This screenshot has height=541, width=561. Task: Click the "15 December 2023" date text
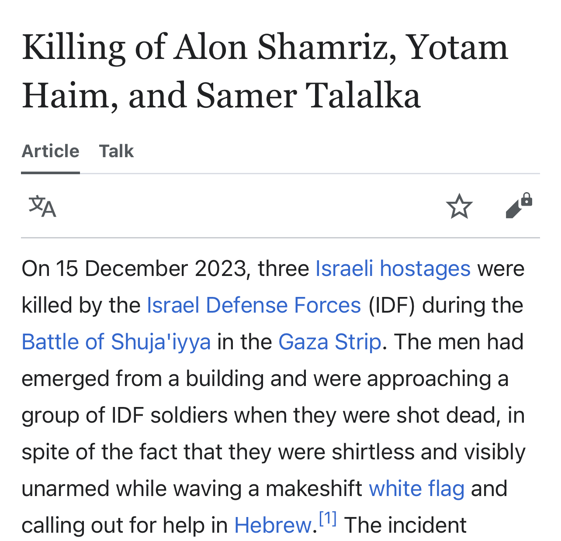151,268
